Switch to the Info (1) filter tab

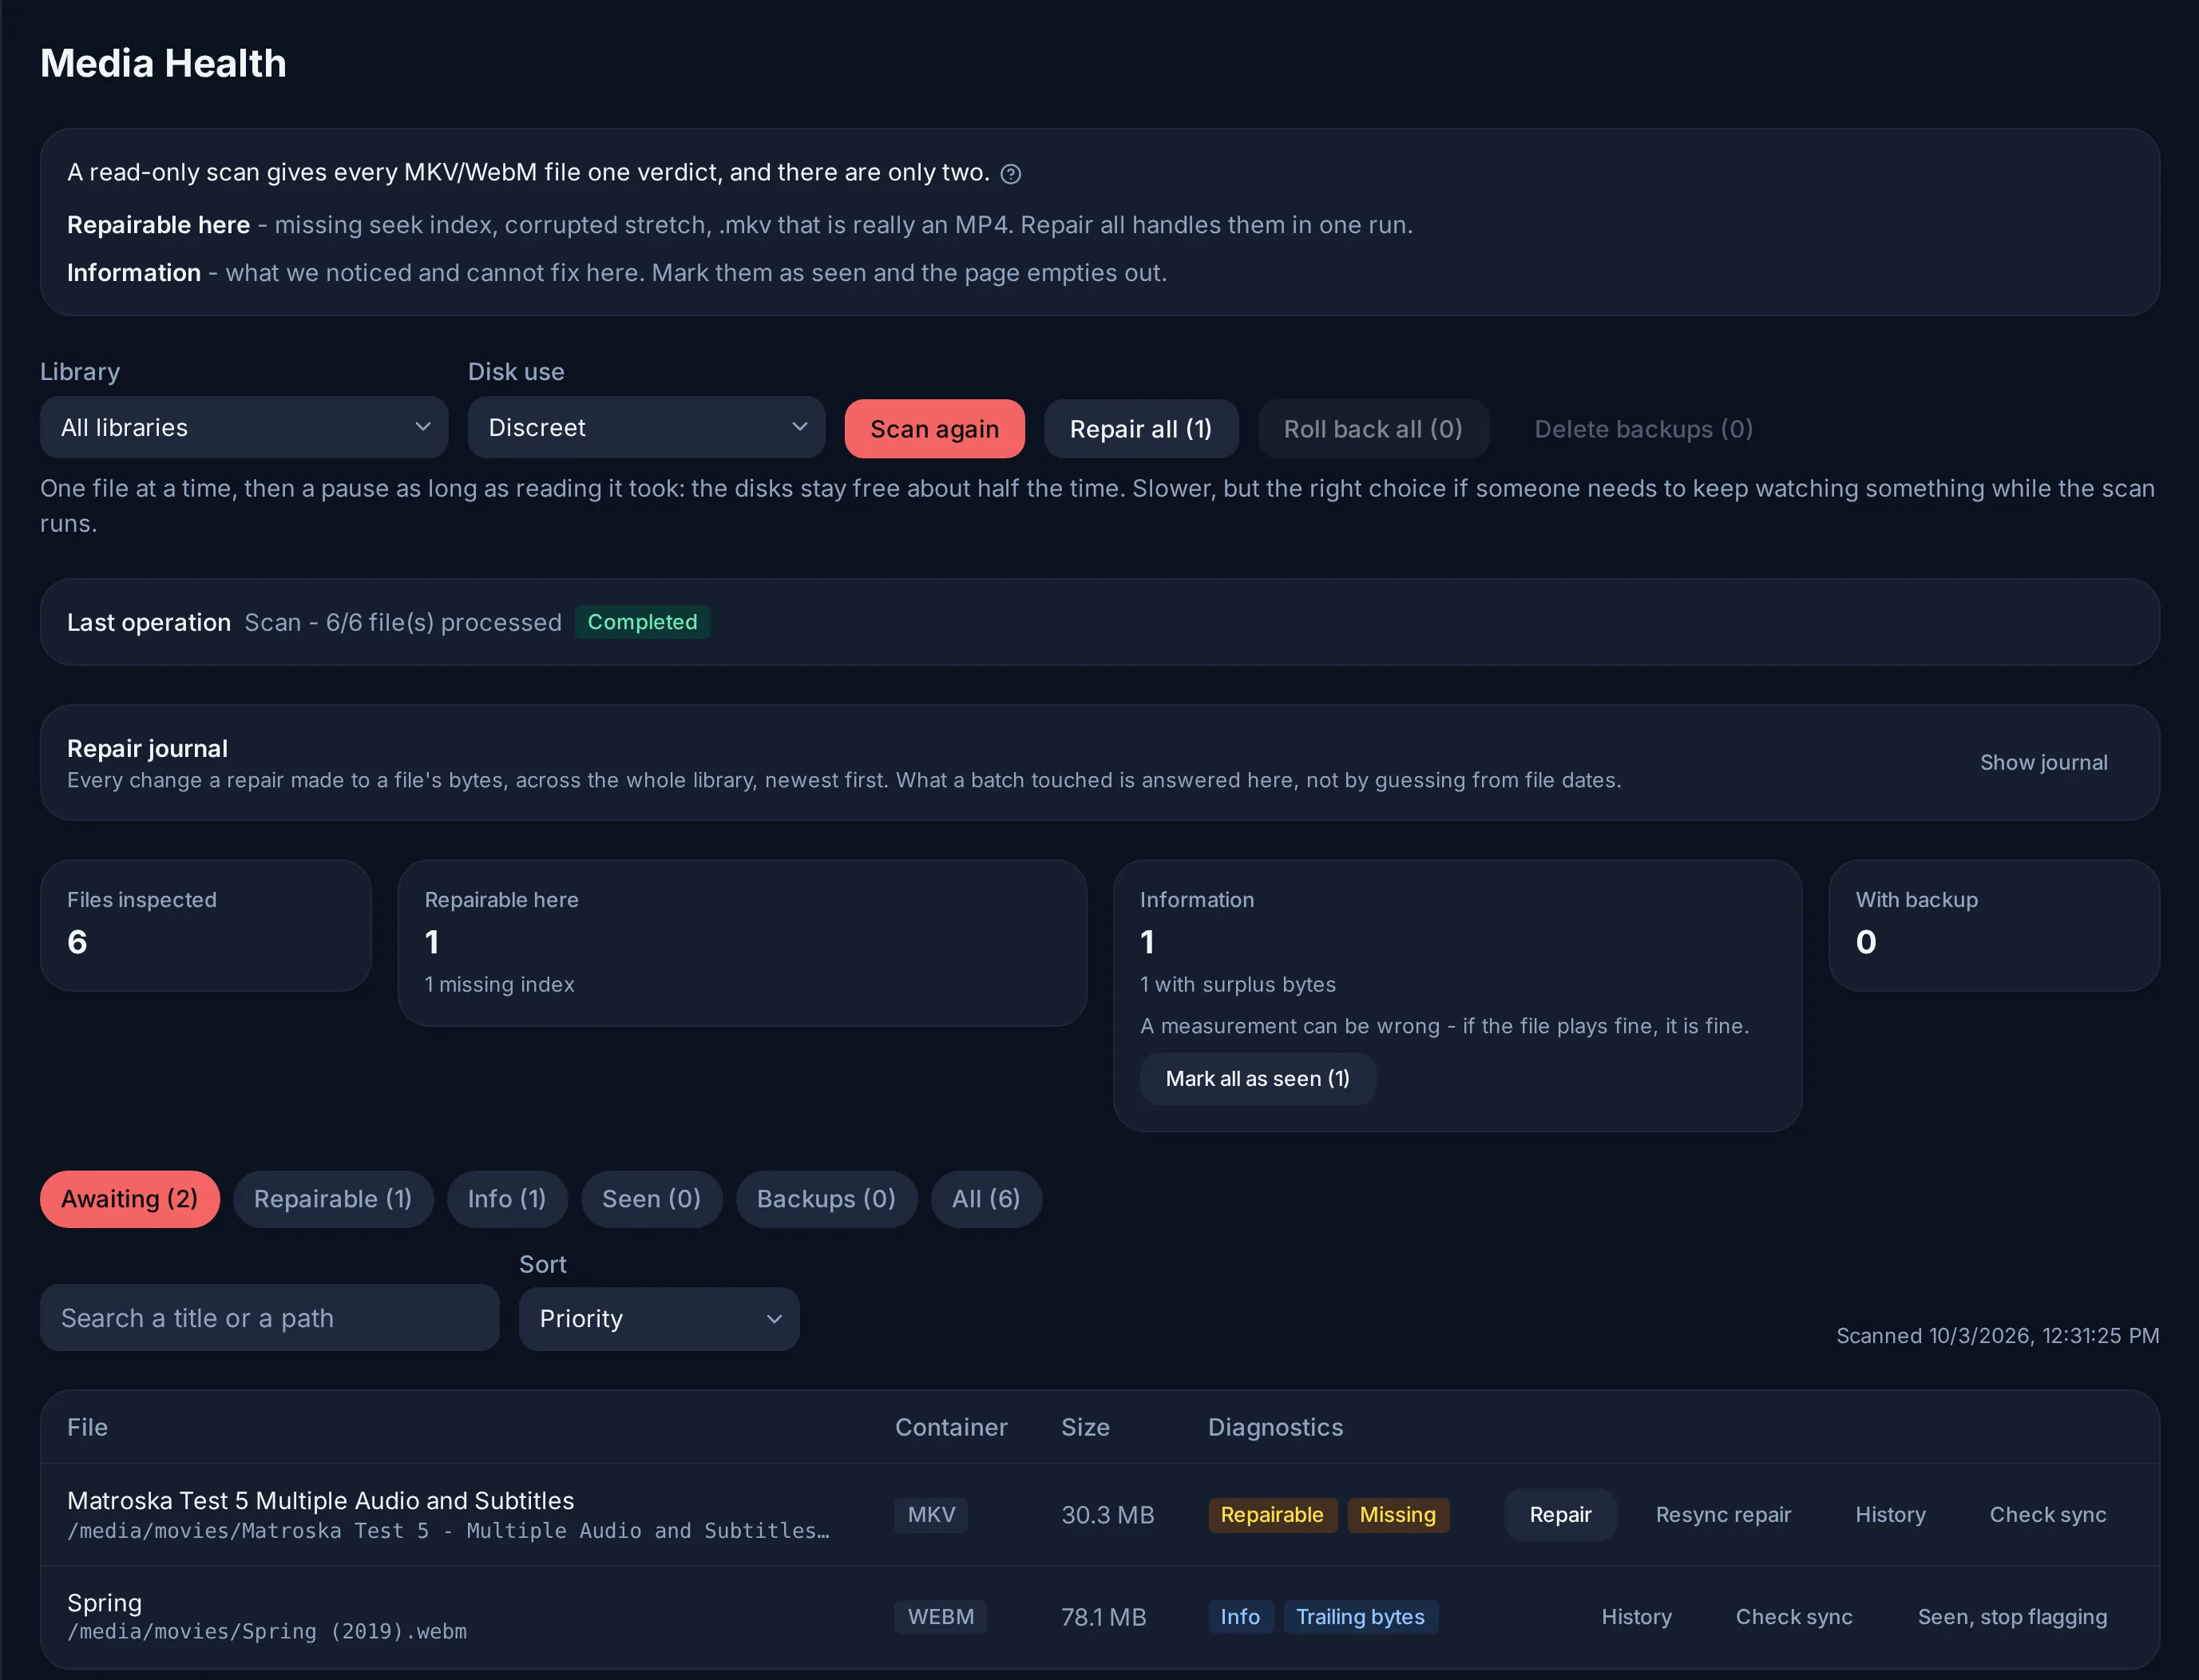pos(507,1199)
